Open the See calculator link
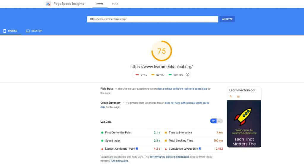 click(x=120, y=161)
